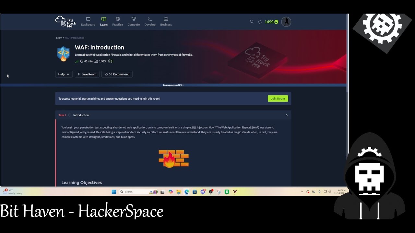Screen dimensions: 415x233
Task: Click the 1499 streak flame counter
Action: (271, 22)
